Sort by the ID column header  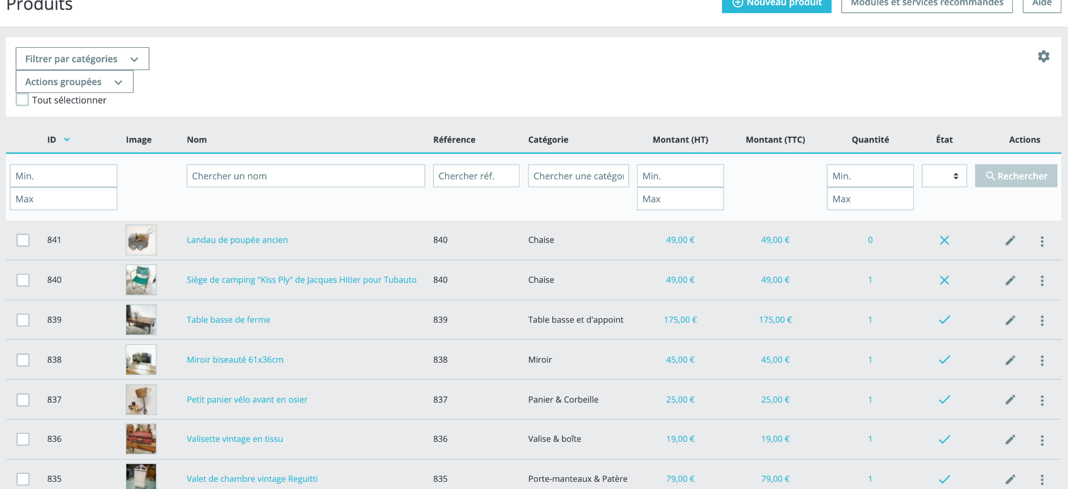[x=52, y=140]
